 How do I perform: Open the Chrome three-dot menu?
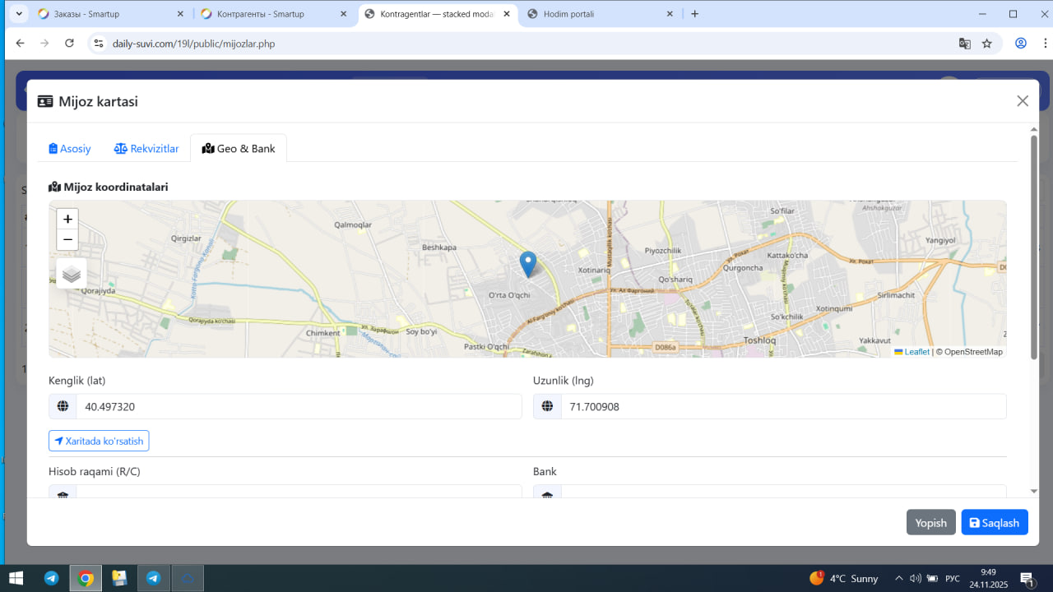[x=1045, y=44]
